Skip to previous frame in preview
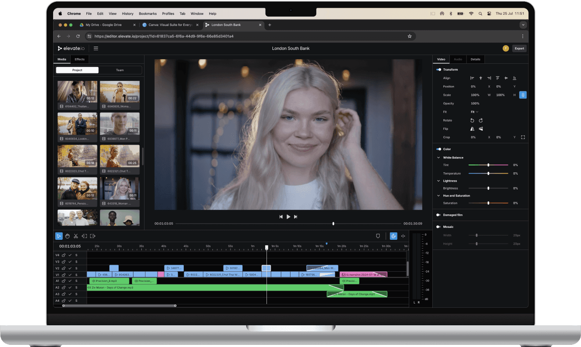The image size is (581, 347). pos(281,217)
